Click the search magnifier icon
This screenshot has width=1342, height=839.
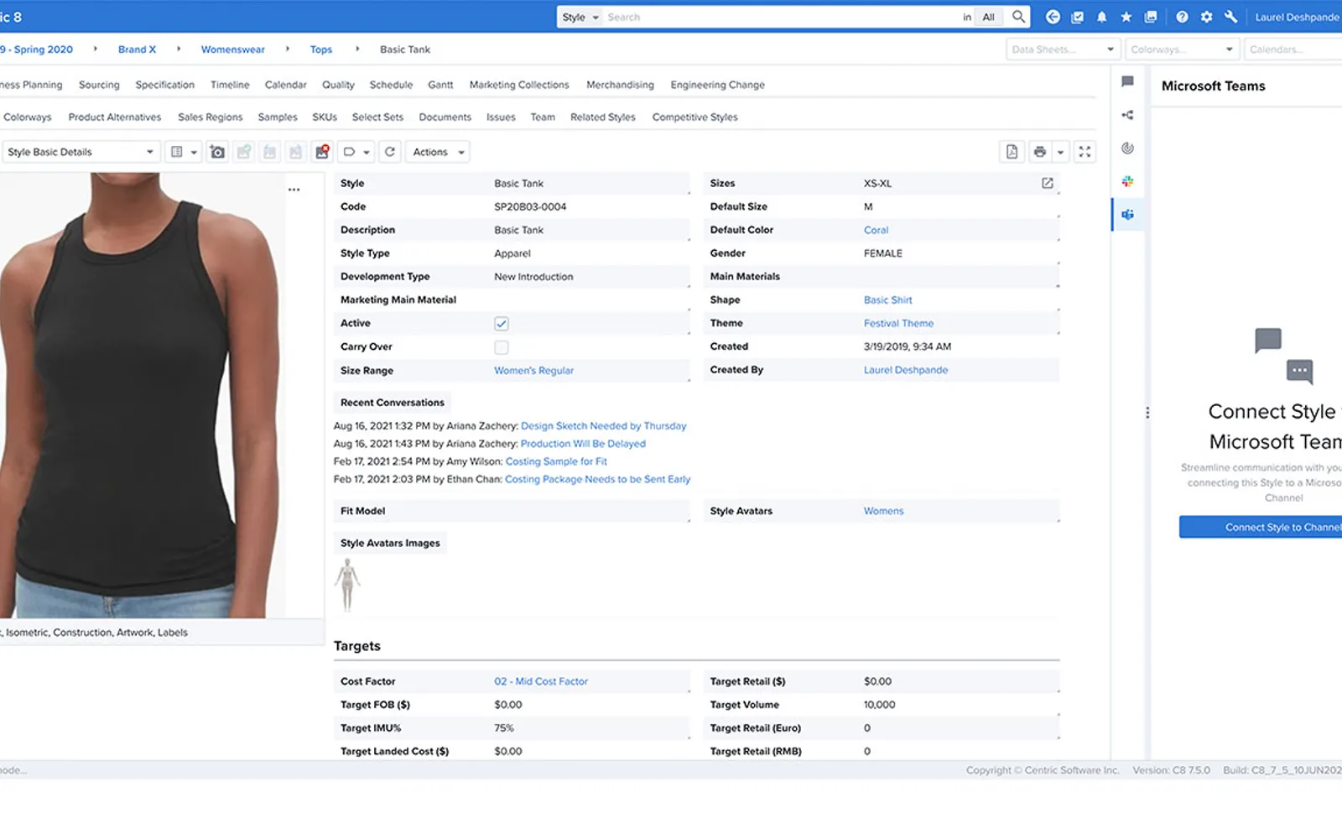click(x=1018, y=17)
